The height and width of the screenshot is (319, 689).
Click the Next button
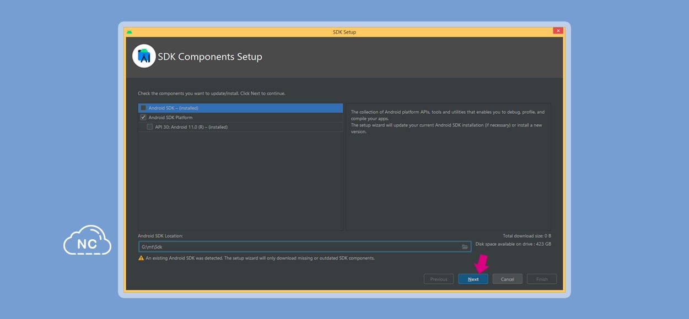(473, 279)
